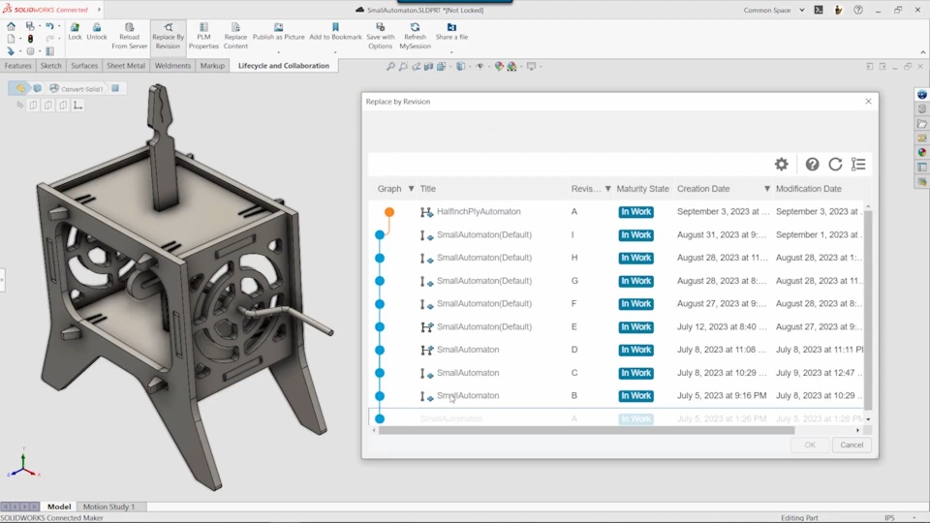Select the Model tab at bottom
The width and height of the screenshot is (930, 523).
point(59,507)
